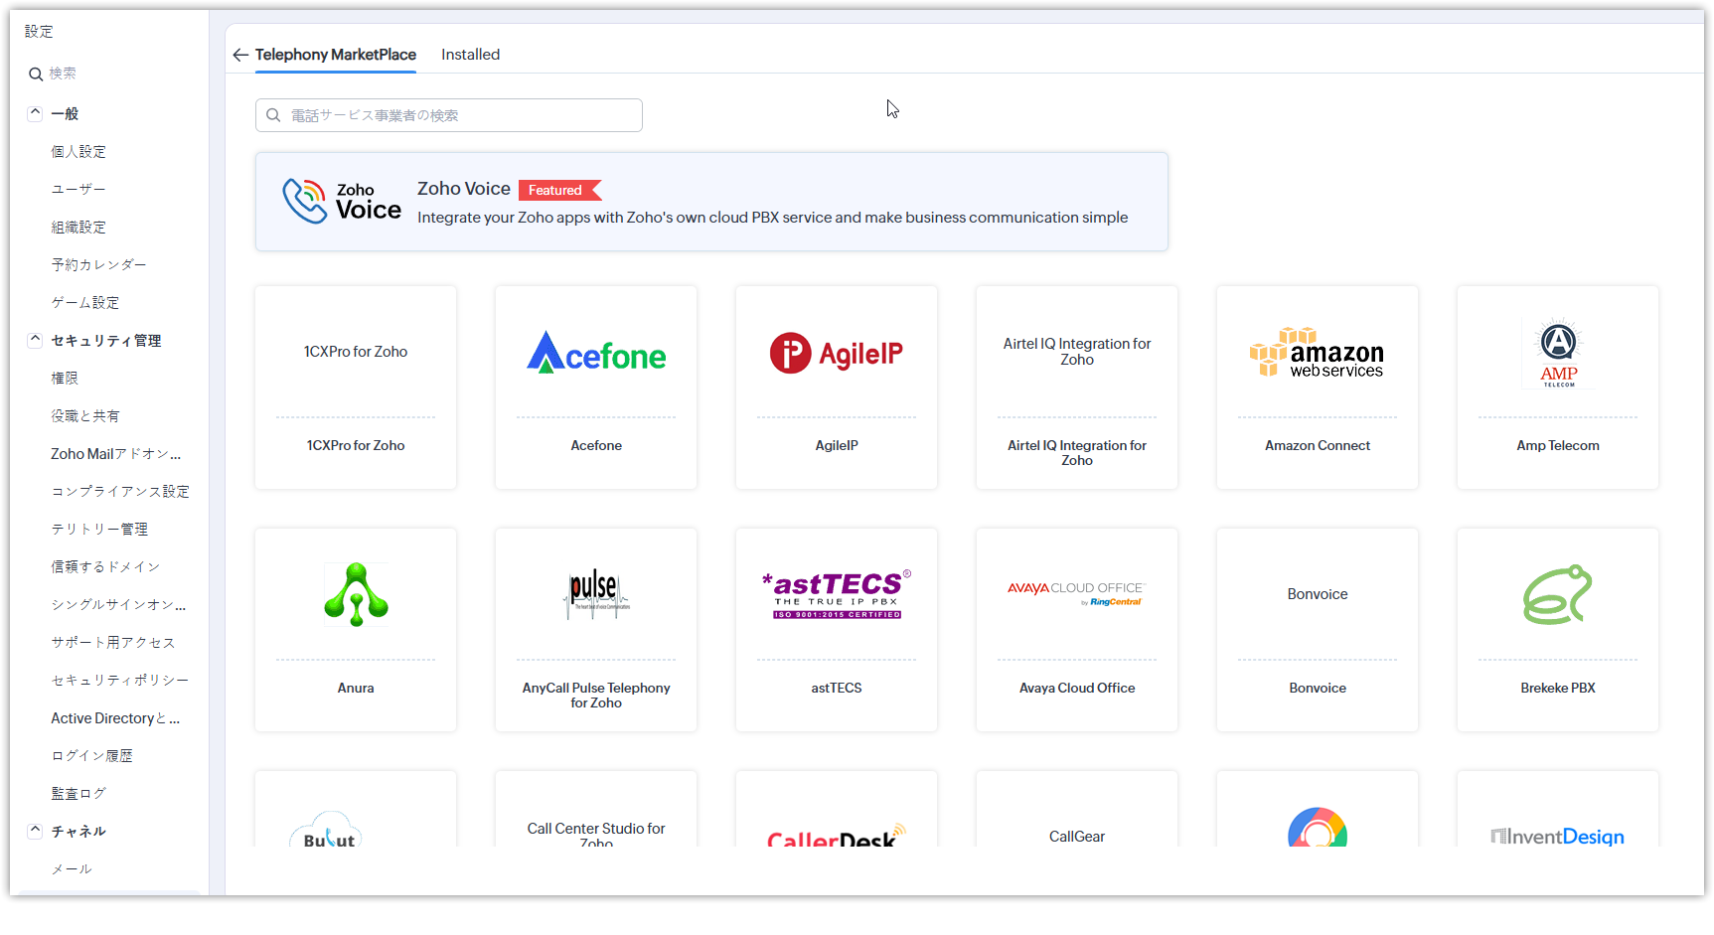Click the CallerDesk logo
This screenshot has width=1714, height=935.
pos(837,835)
